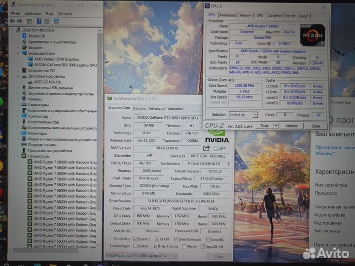The image size is (355, 266).
Task: Select the AGI512G16AI198 disk drive
Action: [x=47, y=82]
